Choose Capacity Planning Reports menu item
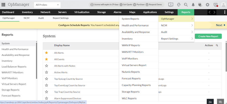This screenshot has width=227, height=104. [x=139, y=85]
